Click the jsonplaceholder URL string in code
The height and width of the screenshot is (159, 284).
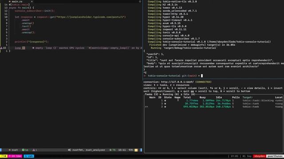point(91,17)
